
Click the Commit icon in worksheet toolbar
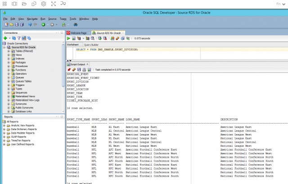coord(100,38)
